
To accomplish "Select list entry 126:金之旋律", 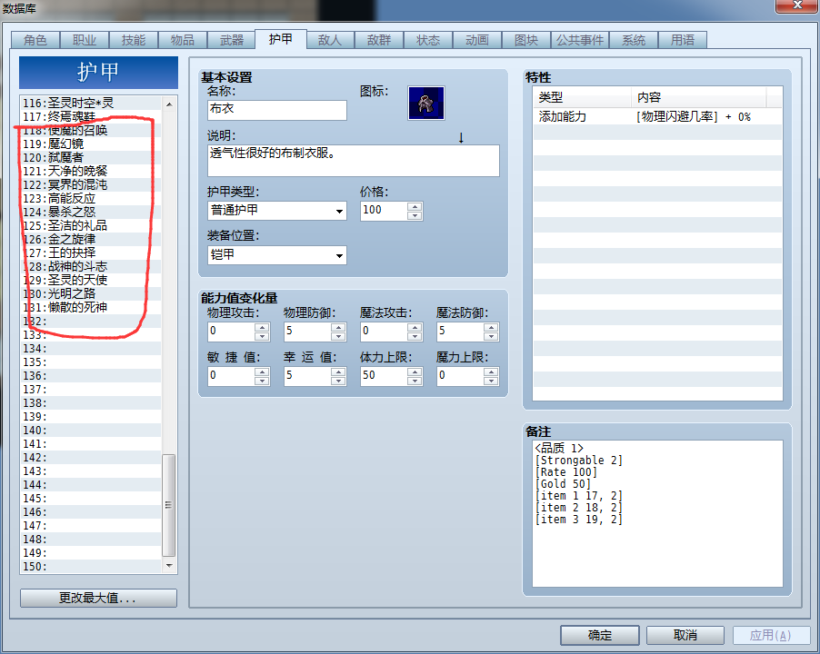I will click(x=91, y=239).
